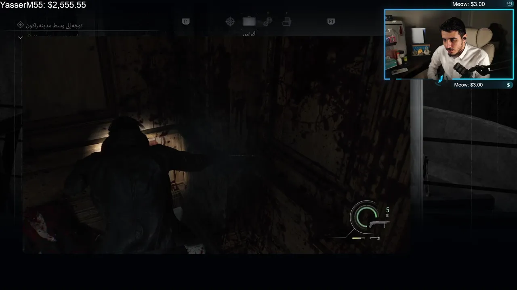Click the dollar sign donation icon
This screenshot has height=290, width=517.
pos(509,85)
